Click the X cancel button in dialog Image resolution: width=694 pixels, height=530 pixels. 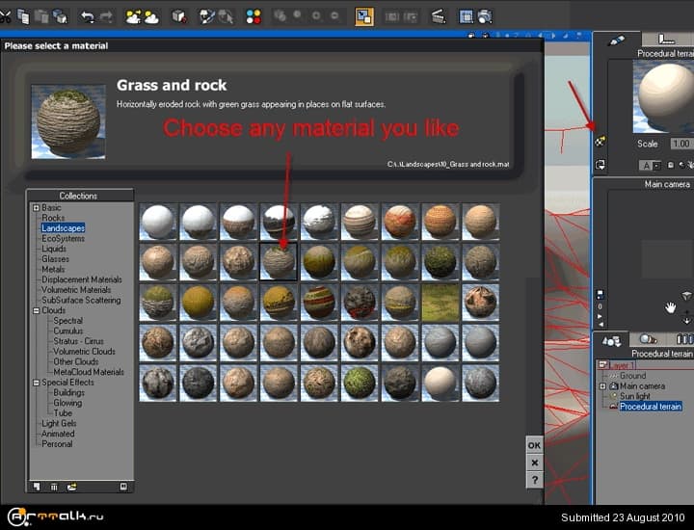pyautogui.click(x=534, y=463)
